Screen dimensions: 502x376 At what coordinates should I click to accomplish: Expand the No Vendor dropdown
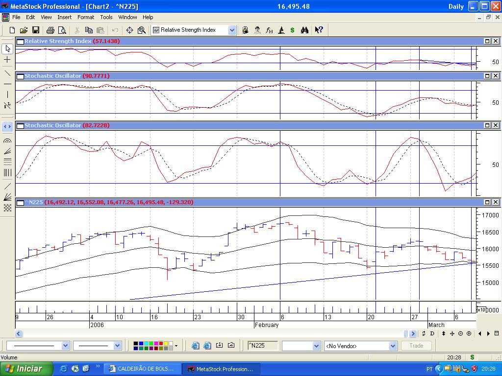coord(392,346)
